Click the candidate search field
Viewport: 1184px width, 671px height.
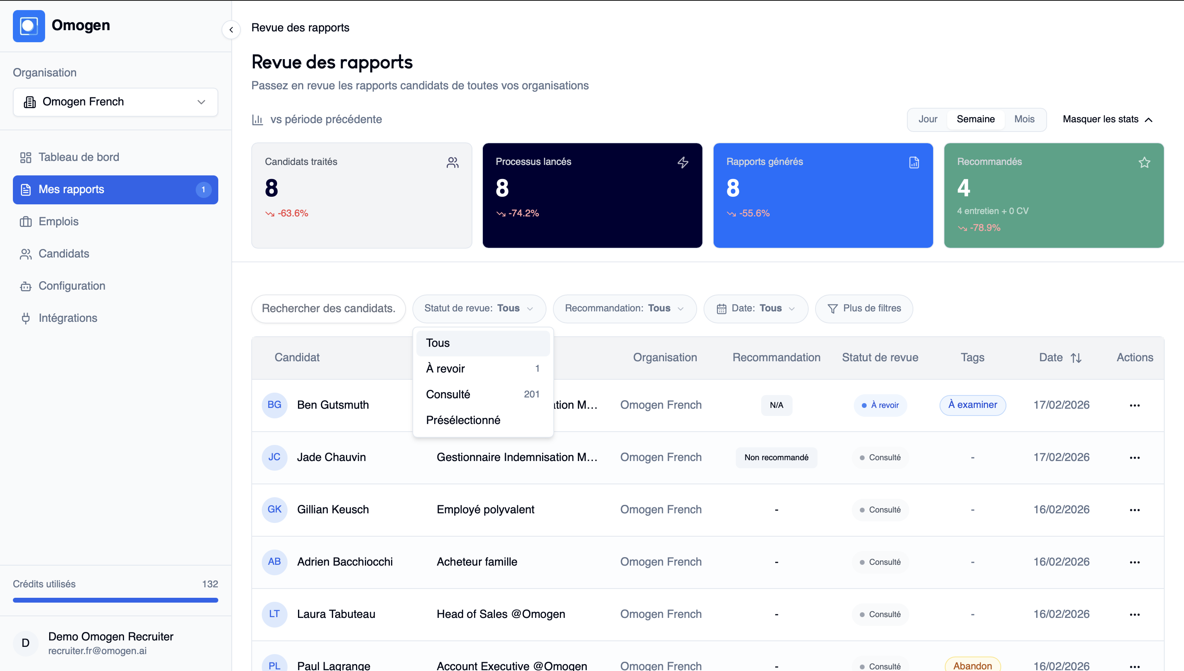click(x=328, y=308)
